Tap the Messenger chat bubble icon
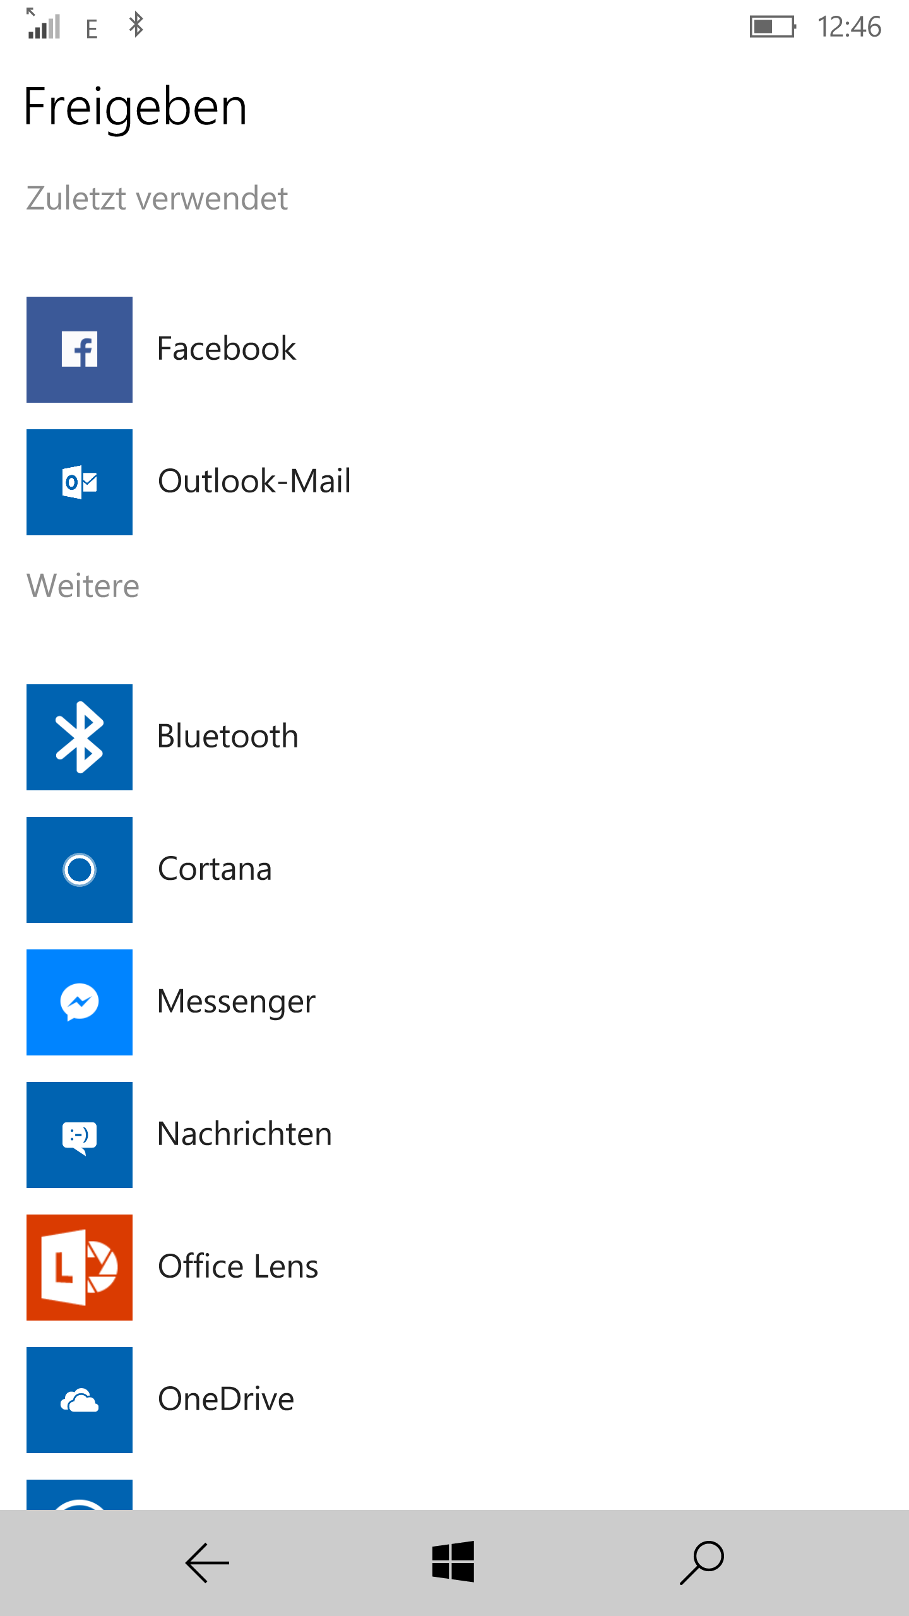The image size is (909, 1616). 80,1002
